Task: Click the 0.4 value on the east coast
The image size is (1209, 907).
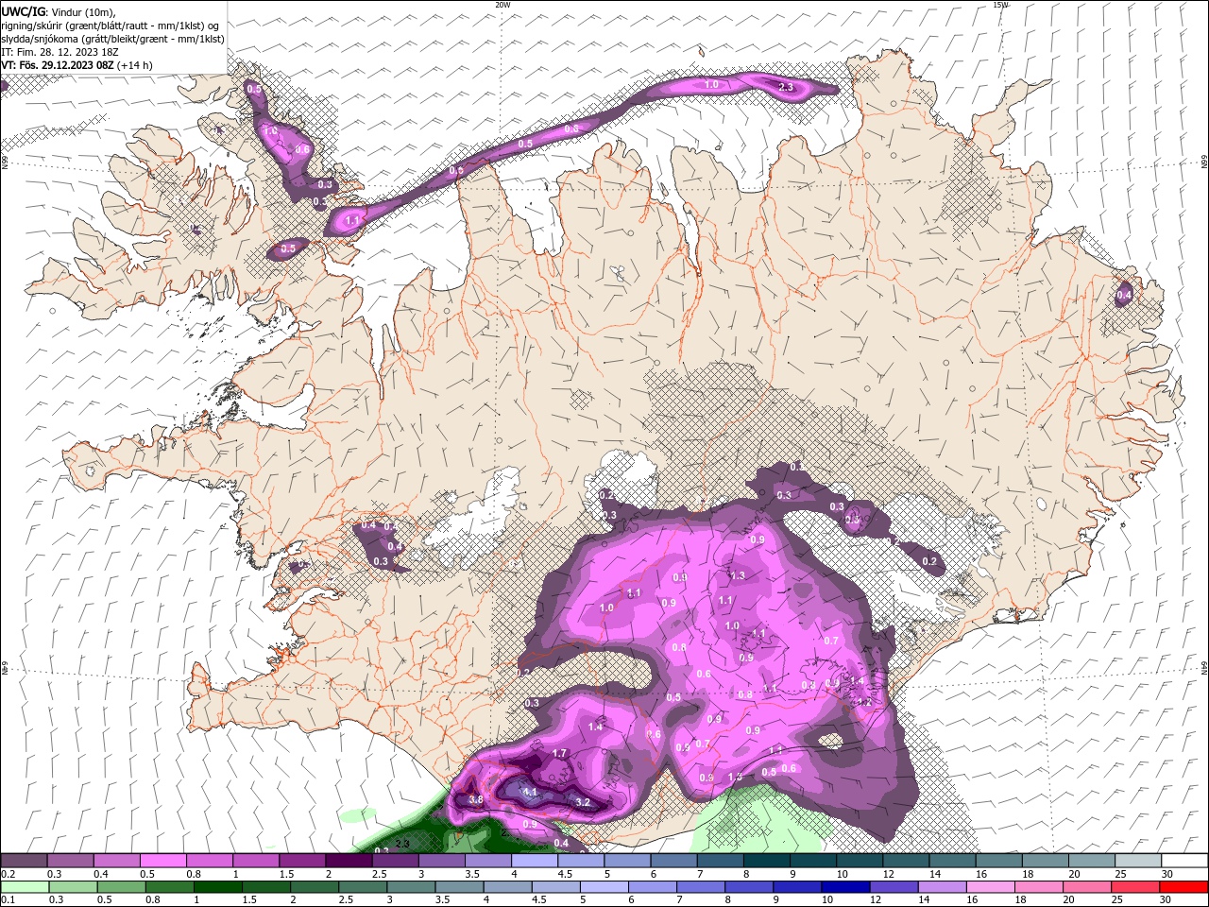Action: pyautogui.click(x=1124, y=296)
